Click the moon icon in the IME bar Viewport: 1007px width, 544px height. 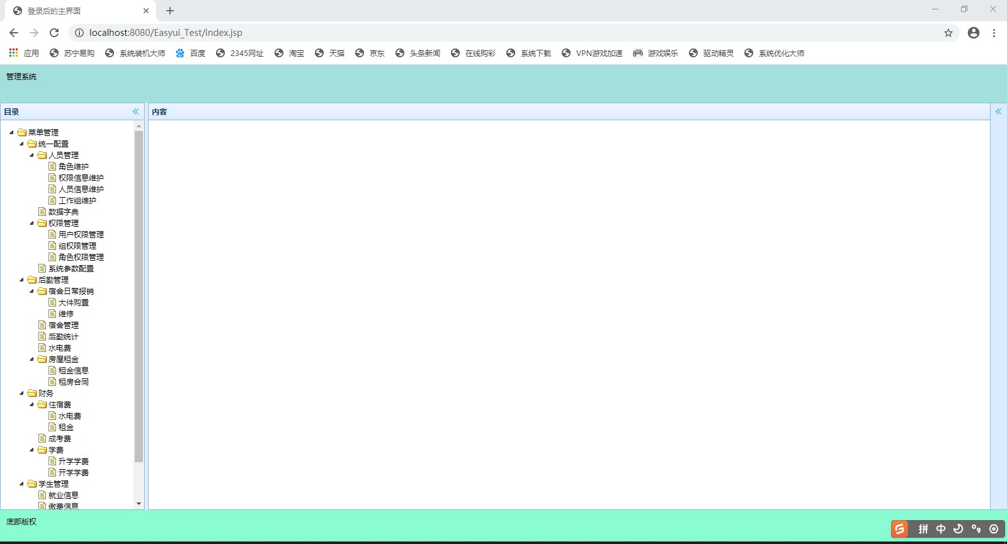click(959, 529)
